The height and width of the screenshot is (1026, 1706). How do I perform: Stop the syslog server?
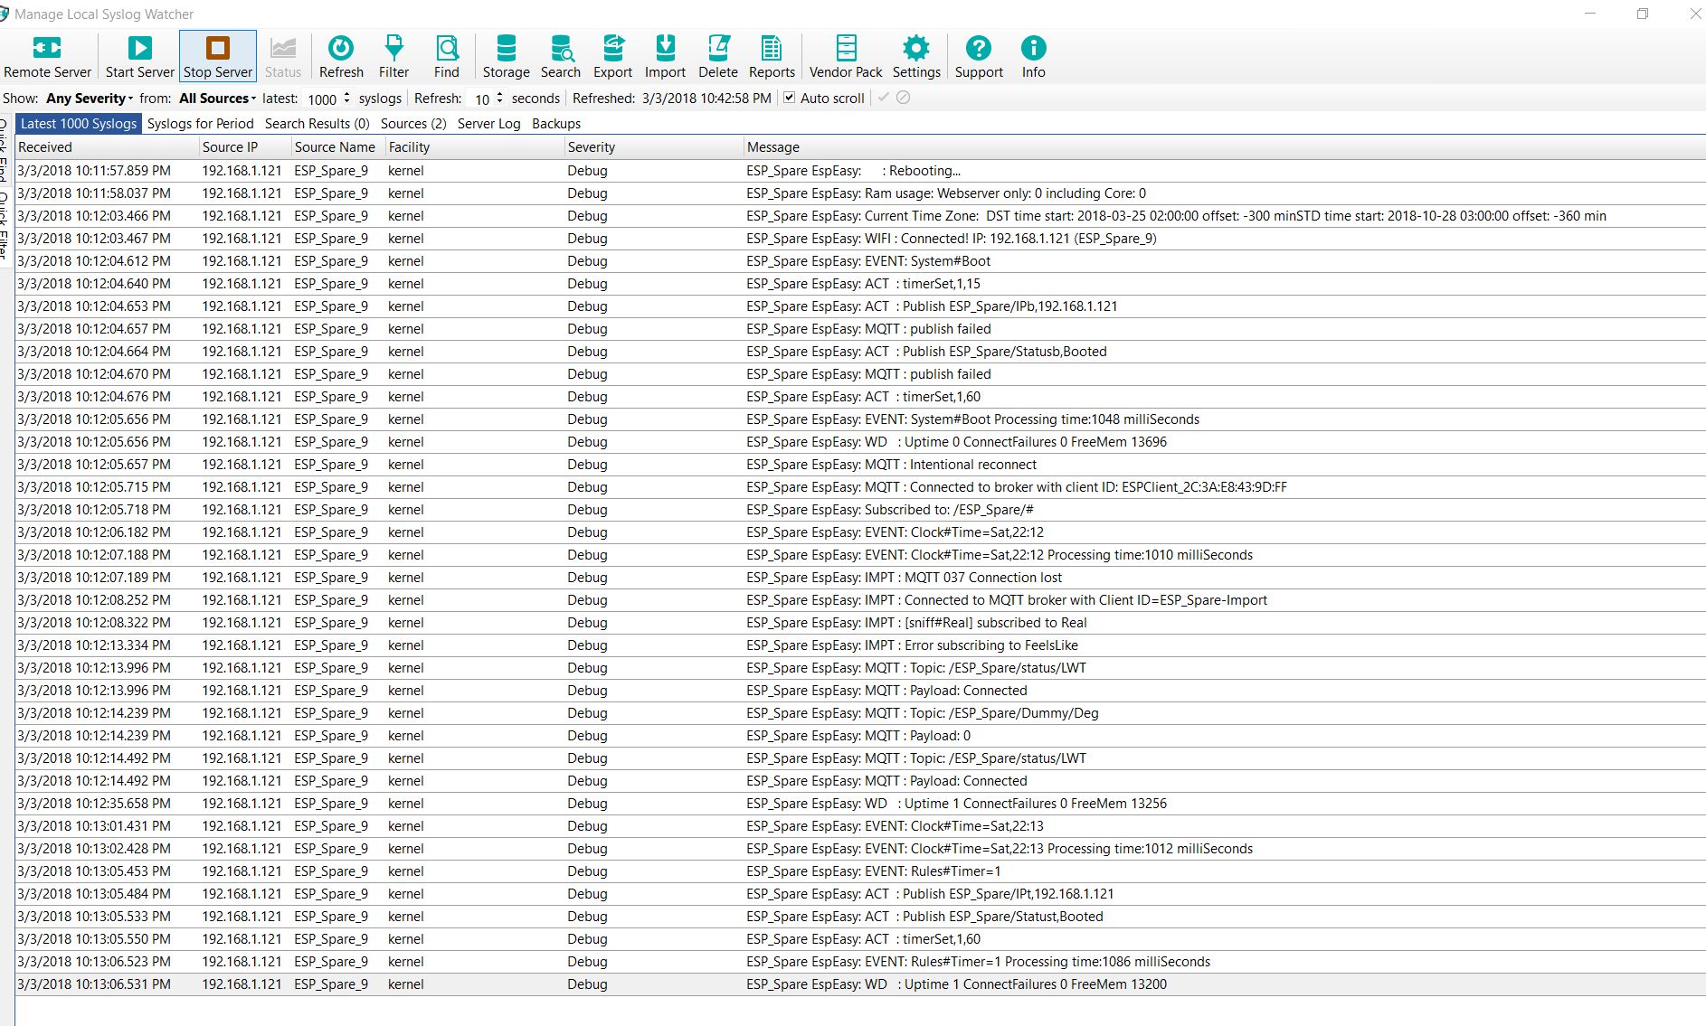(217, 56)
